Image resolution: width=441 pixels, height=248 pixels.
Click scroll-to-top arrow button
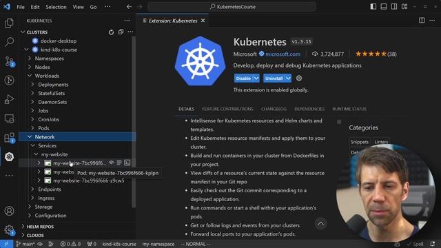pos(320,224)
